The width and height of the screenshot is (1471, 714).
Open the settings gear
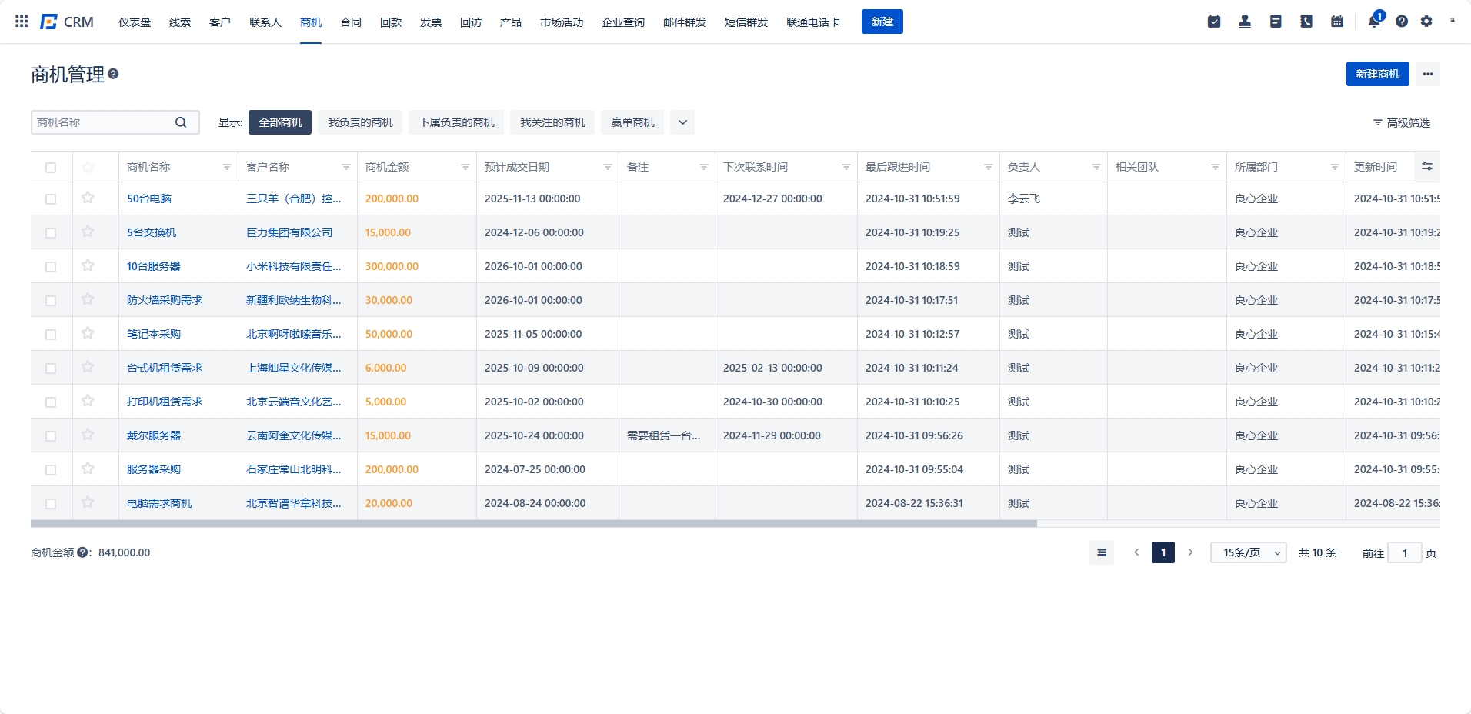coord(1426,22)
